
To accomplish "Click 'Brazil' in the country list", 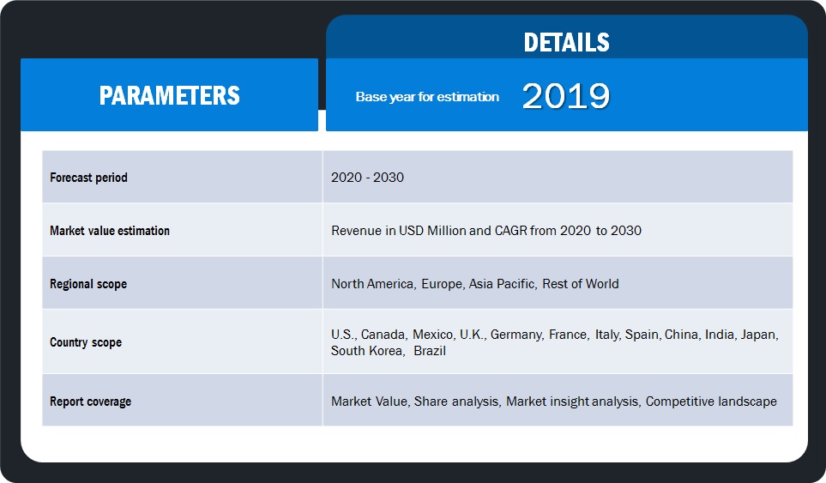I will pos(430,351).
